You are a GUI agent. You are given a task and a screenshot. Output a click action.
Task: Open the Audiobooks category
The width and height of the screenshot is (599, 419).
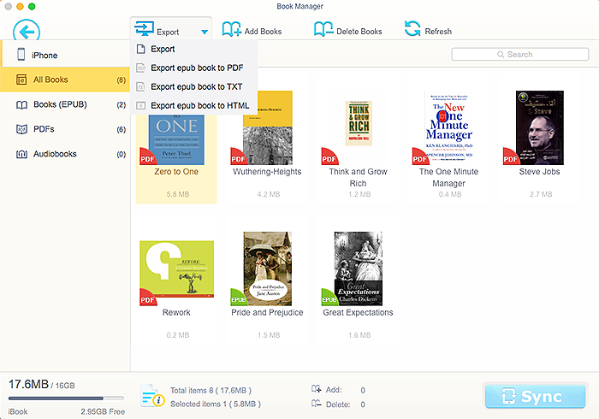click(x=65, y=154)
